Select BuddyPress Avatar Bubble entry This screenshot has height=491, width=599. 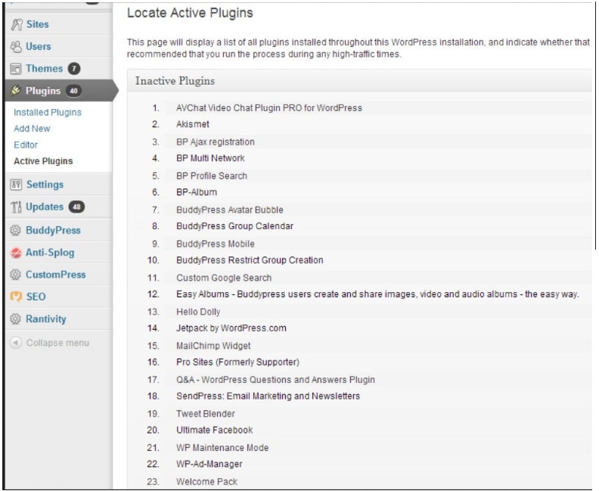tap(230, 210)
